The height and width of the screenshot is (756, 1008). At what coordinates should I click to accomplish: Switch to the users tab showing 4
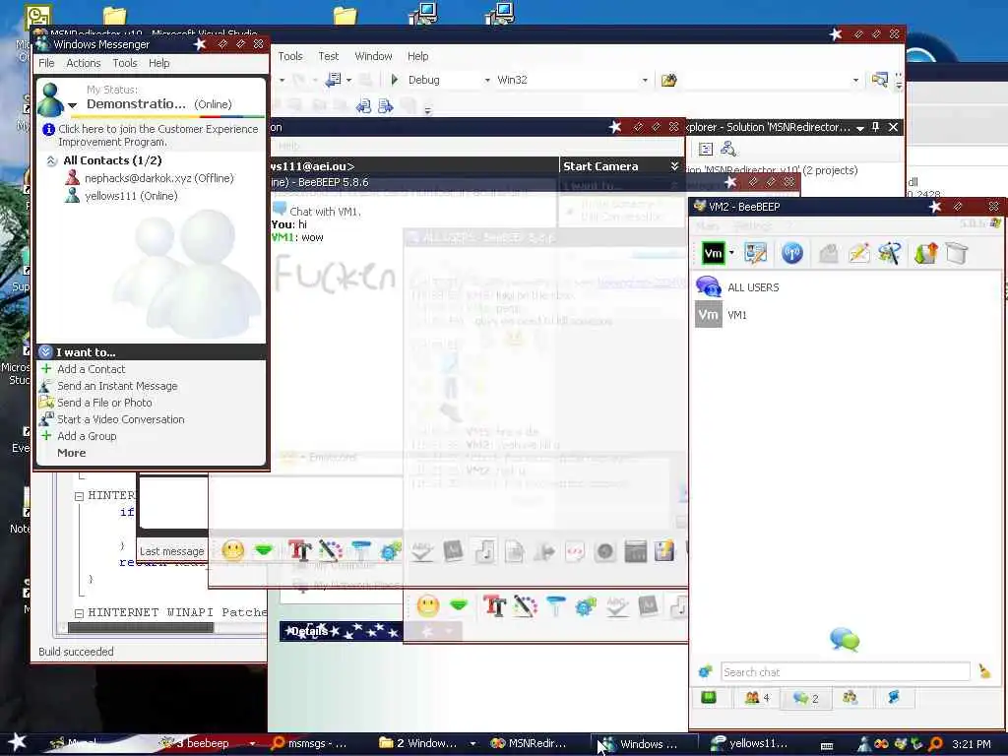pyautogui.click(x=757, y=698)
